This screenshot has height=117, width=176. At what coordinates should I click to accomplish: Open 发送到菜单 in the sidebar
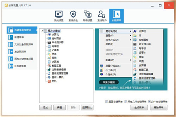pyautogui.click(x=22, y=52)
